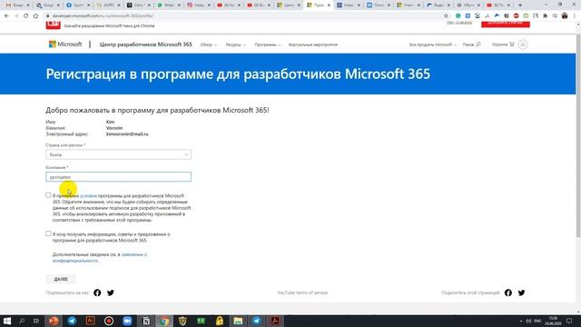Go back with the browser back arrow
The image size is (581, 327).
pyautogui.click(x=6, y=16)
